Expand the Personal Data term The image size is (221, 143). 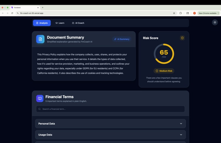(x=110, y=124)
